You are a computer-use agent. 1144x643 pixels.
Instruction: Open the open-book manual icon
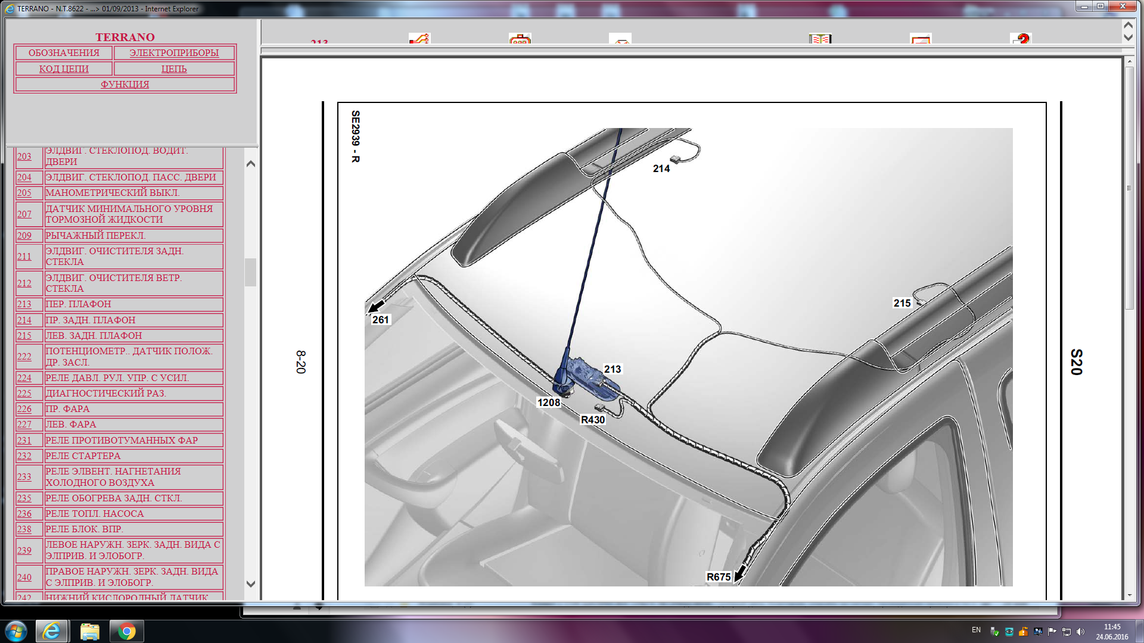coord(820,39)
